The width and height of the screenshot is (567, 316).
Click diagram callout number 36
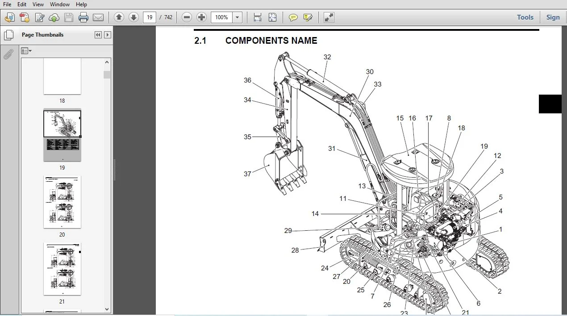(x=247, y=80)
